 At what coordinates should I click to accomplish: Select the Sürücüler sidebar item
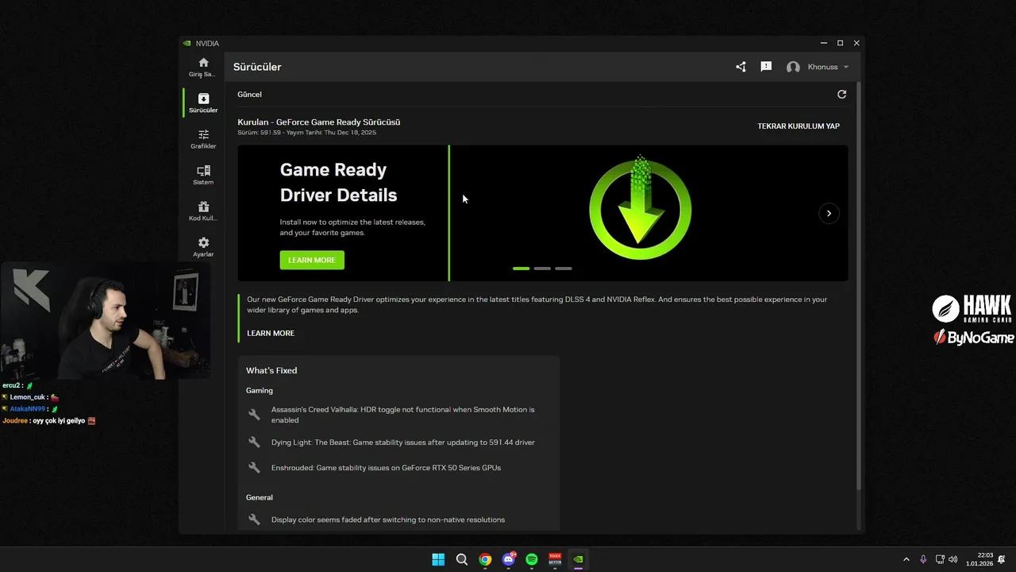[203, 102]
